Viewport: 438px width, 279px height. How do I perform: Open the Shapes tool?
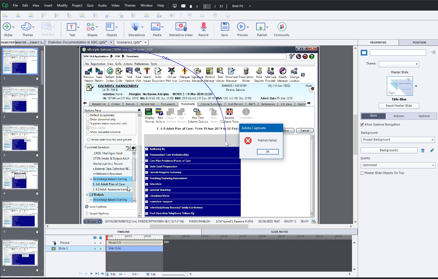point(90,27)
